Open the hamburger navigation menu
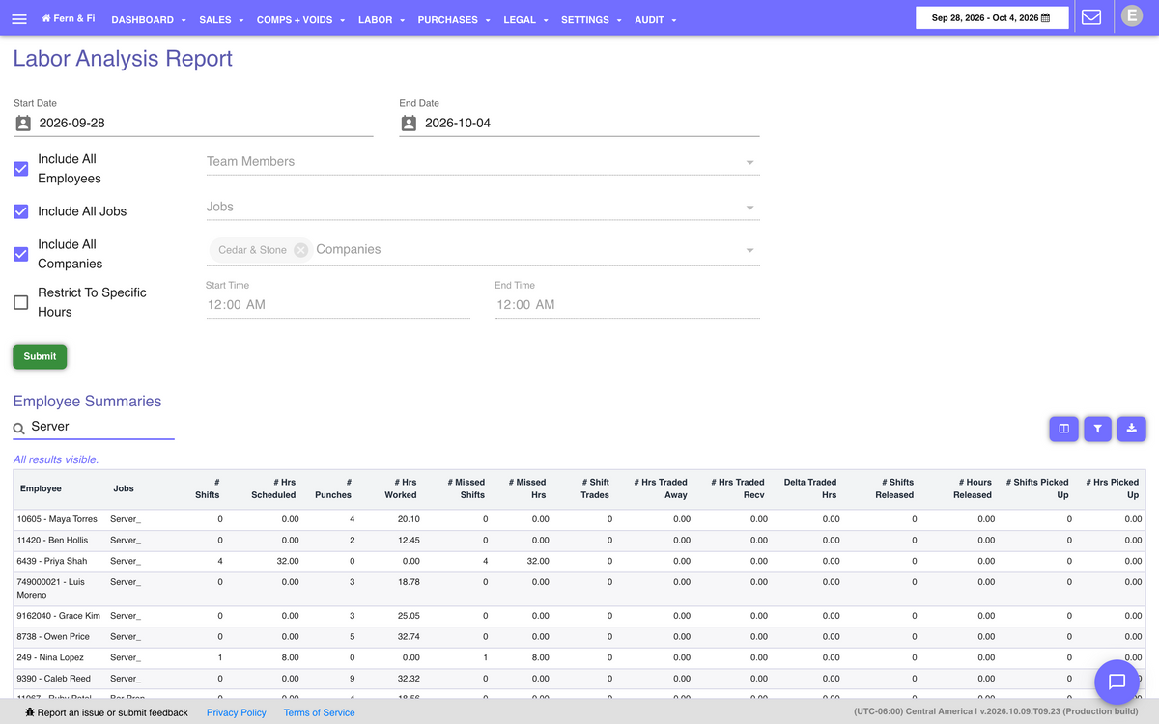The image size is (1159, 724). (19, 19)
